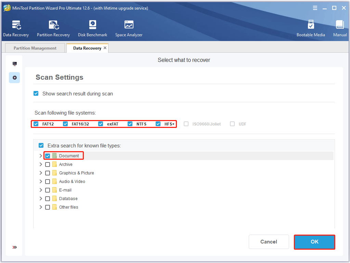Screen dimensions: 350x263
Task: Expand the Archive file type tree
Action: pos(41,165)
